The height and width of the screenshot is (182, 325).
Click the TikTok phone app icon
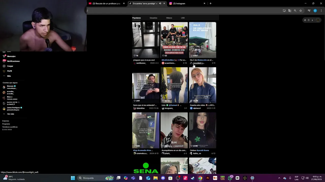click(x=309, y=20)
